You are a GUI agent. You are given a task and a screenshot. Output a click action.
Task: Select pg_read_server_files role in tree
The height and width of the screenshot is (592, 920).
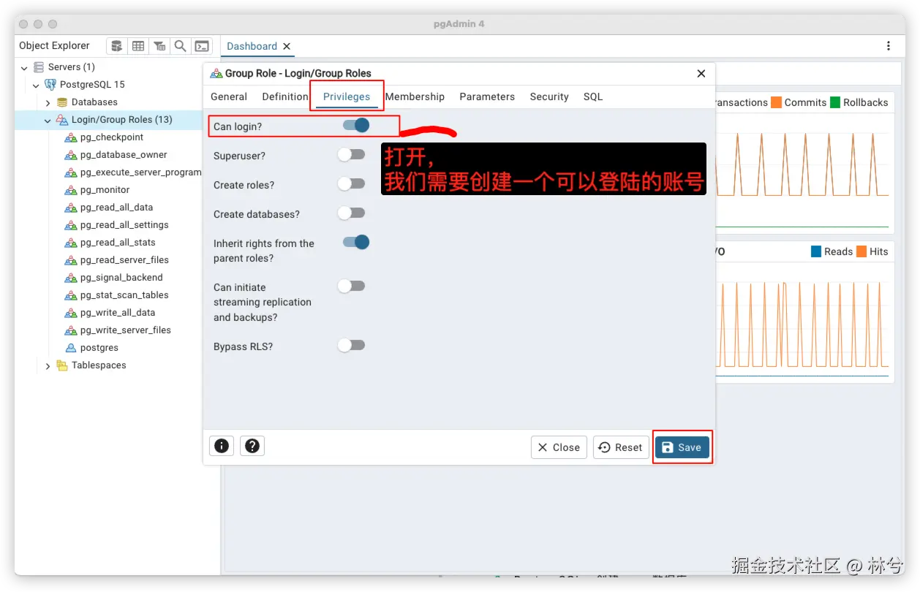pos(124,260)
